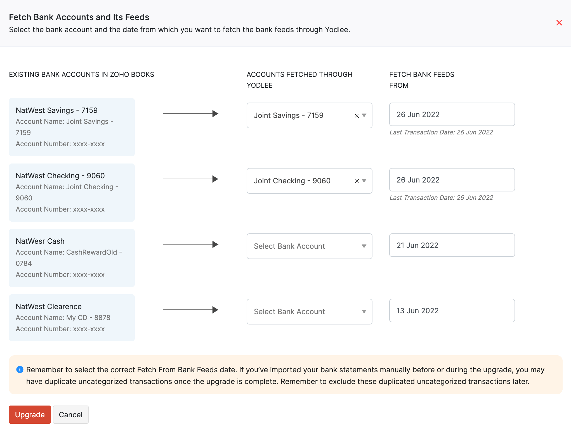
Task: Click the arrow next to NatWest Savings
Action: click(190, 113)
